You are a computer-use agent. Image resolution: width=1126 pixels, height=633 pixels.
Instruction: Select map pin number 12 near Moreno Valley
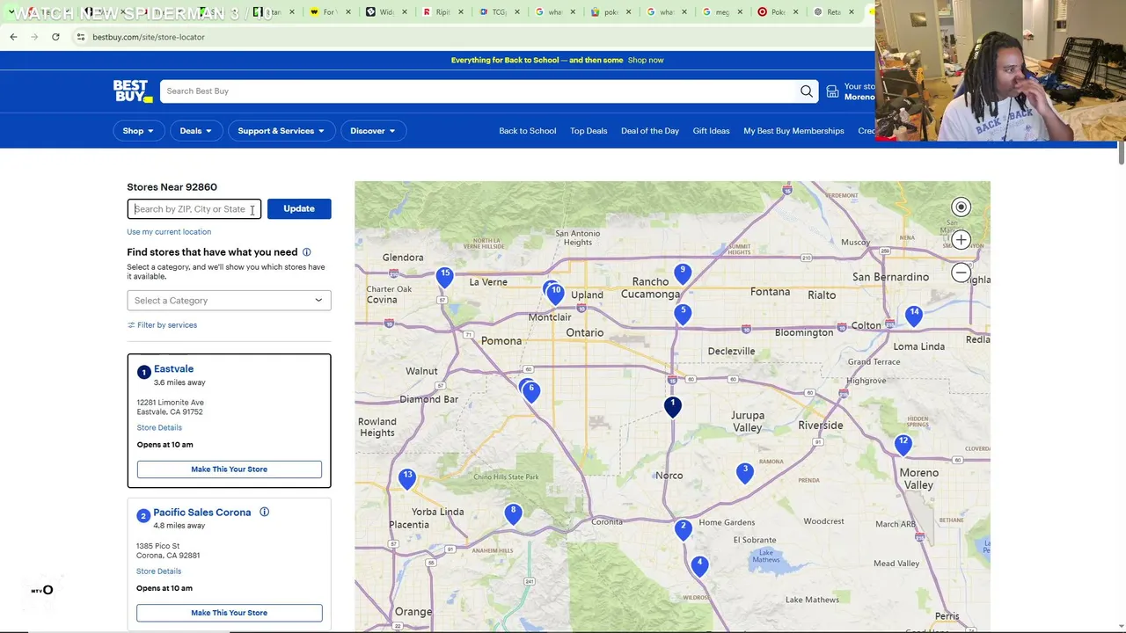tap(903, 444)
